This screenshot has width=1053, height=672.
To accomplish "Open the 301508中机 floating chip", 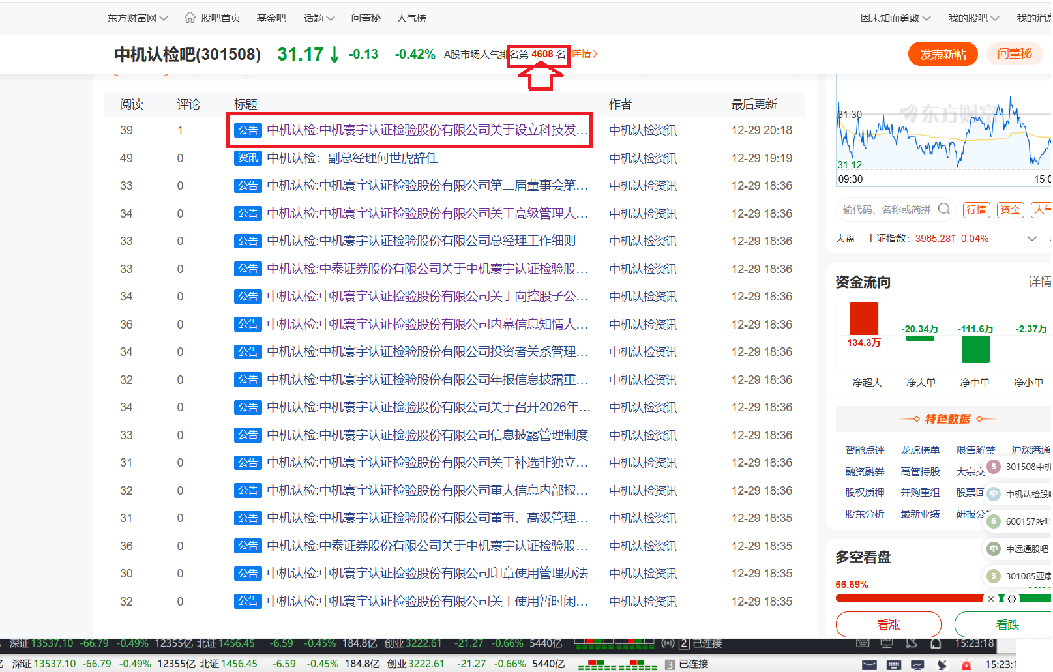I will coord(1018,467).
